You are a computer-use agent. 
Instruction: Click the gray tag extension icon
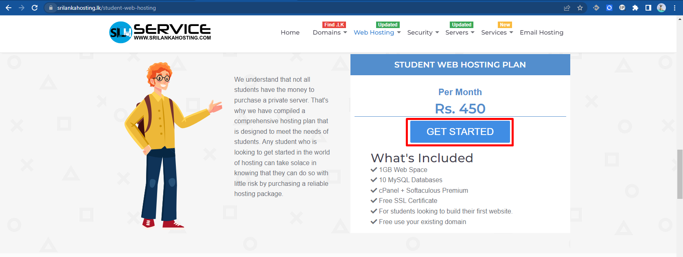pyautogui.click(x=596, y=7)
